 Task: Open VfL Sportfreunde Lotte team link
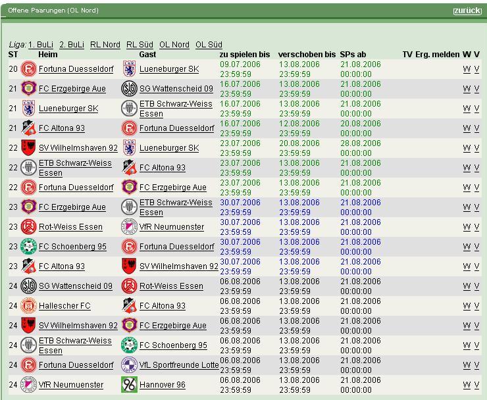tap(179, 365)
